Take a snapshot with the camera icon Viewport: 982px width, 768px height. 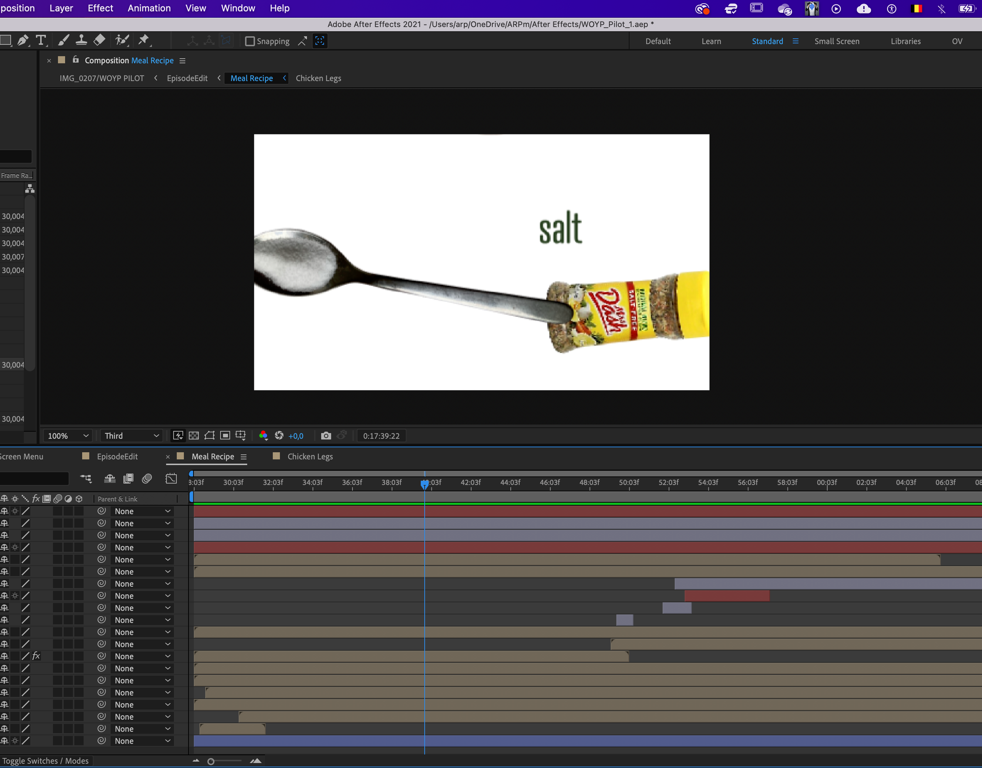(326, 436)
